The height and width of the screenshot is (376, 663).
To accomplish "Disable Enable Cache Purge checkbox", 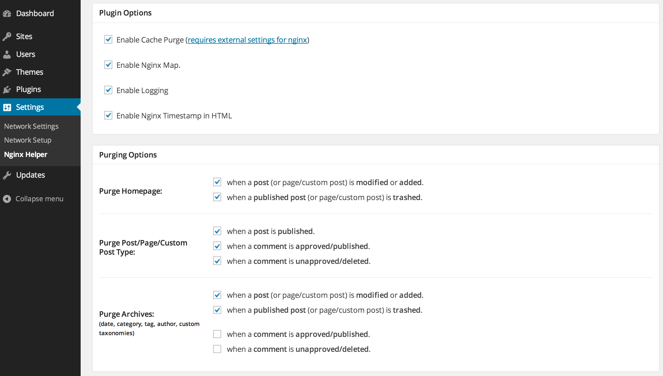I will click(x=108, y=40).
